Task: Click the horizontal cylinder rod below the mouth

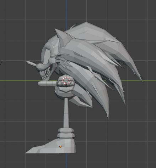Action: click(x=47, y=84)
